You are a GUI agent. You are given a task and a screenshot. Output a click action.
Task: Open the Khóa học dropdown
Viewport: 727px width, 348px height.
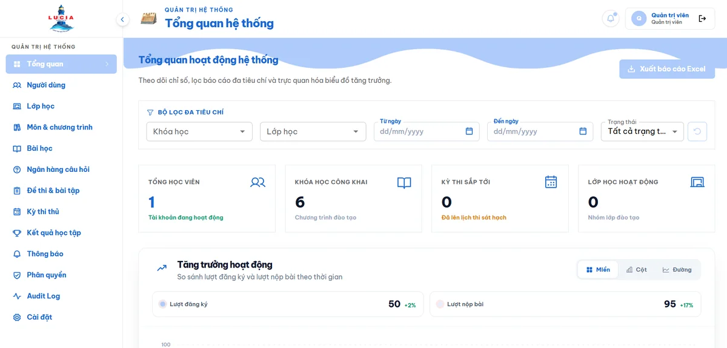click(x=199, y=131)
